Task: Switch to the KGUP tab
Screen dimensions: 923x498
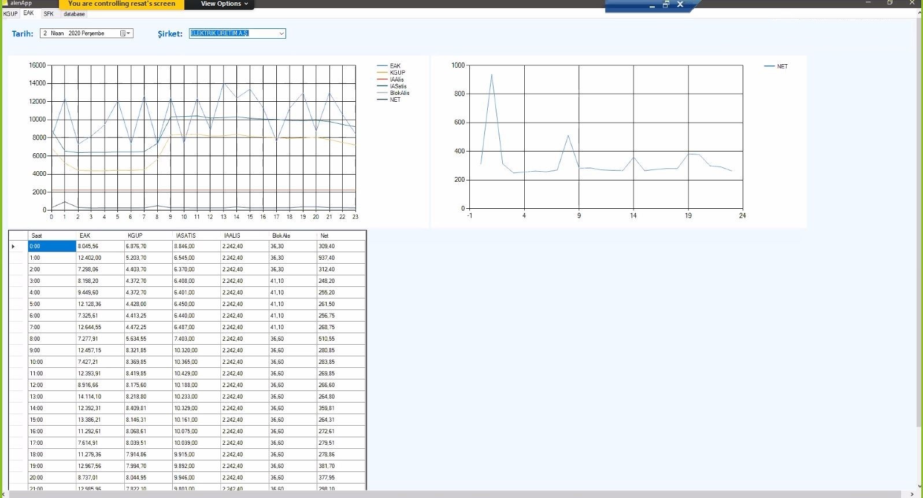Action: point(10,14)
